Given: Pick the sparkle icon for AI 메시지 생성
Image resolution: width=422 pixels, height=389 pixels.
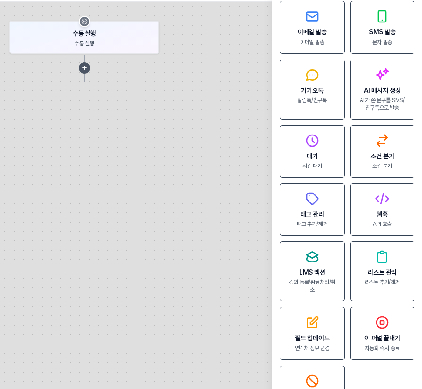Looking at the screenshot, I should pyautogui.click(x=382, y=74).
